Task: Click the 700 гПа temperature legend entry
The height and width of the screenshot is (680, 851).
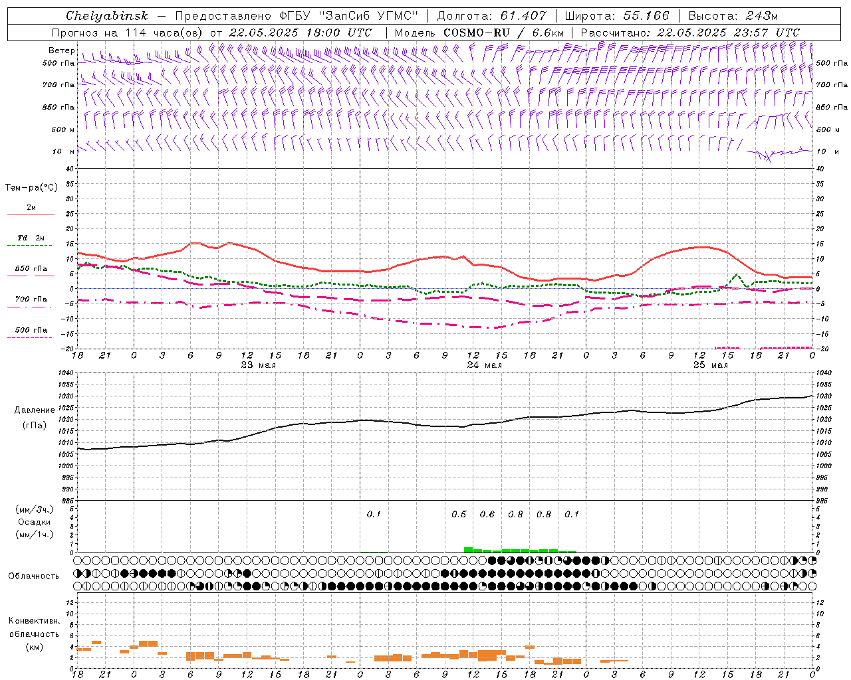Action: pyautogui.click(x=31, y=299)
